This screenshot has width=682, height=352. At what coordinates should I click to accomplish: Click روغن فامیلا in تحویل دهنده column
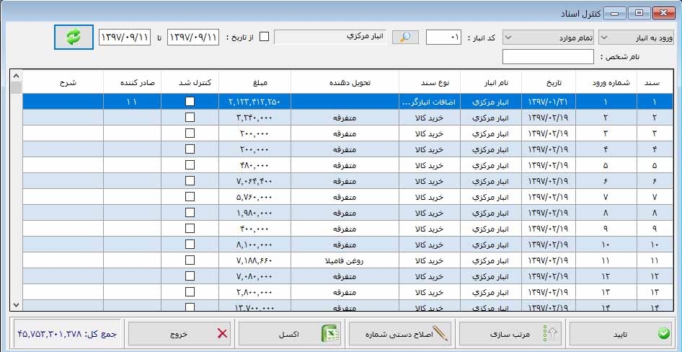point(345,260)
